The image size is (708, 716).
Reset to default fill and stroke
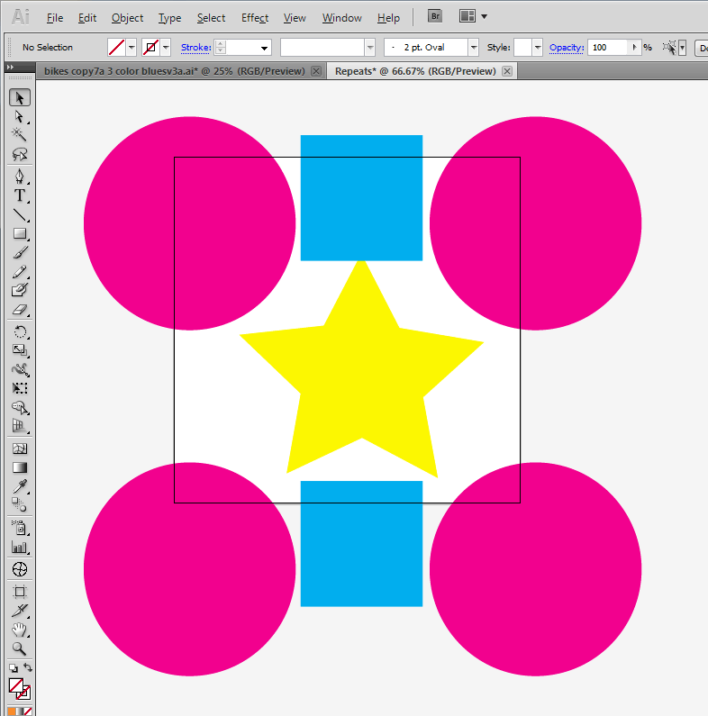(x=13, y=668)
